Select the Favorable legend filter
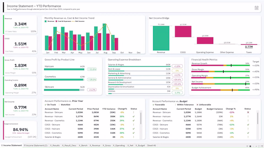 (x=158, y=105)
